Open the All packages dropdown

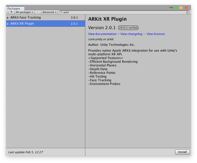tap(24, 12)
